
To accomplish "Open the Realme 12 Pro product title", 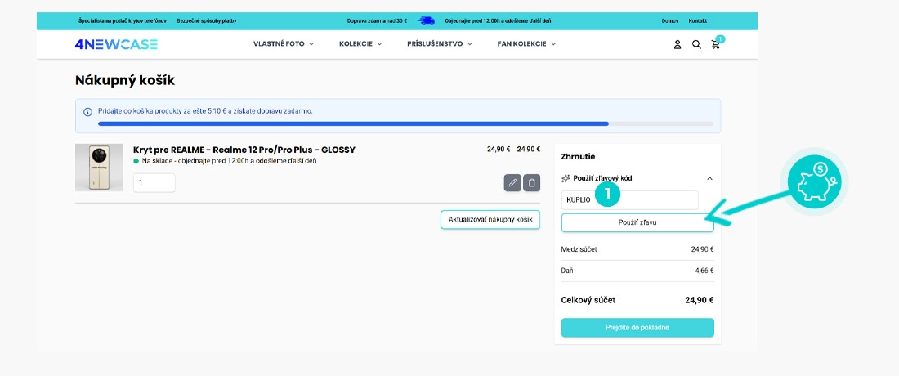I will [x=244, y=150].
